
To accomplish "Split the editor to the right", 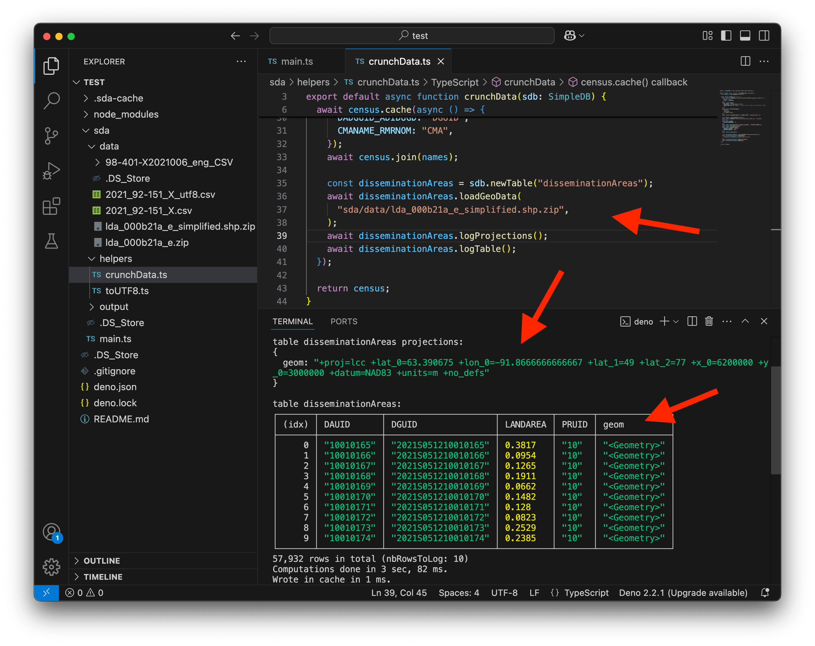I will click(745, 61).
